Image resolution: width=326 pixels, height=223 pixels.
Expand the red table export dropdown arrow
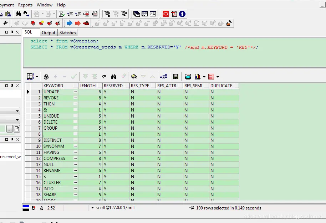(x=218, y=77)
